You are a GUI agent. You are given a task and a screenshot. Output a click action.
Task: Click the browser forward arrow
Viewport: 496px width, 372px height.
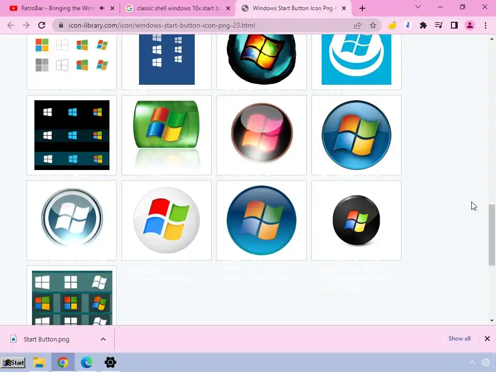pos(26,25)
